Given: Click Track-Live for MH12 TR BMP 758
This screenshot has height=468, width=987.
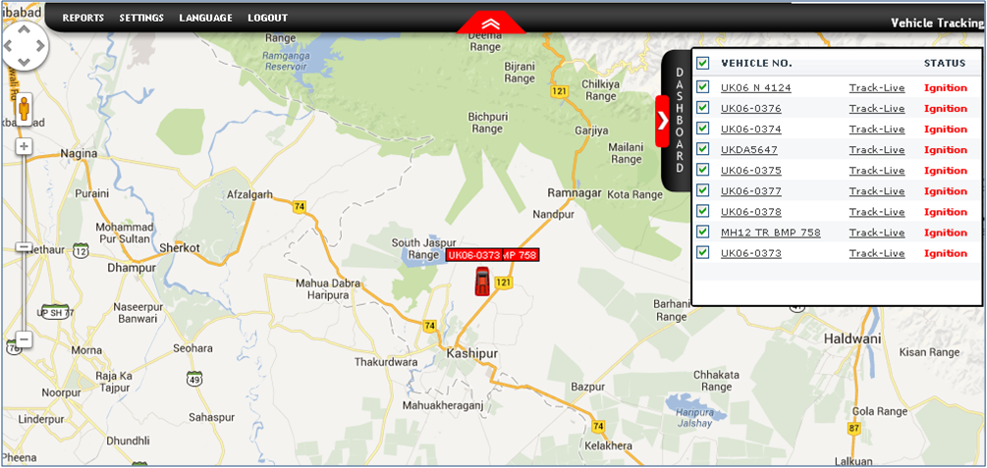Looking at the screenshot, I should pos(877,233).
